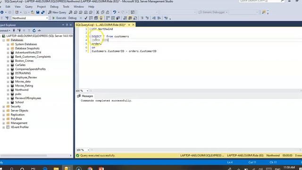The height and width of the screenshot is (170, 302).
Task: Expand the AdventureWorks2014 database node
Action: pyautogui.click(x=8, y=52)
